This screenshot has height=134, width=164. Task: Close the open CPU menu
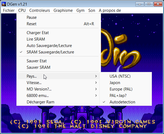click(x=22, y=10)
